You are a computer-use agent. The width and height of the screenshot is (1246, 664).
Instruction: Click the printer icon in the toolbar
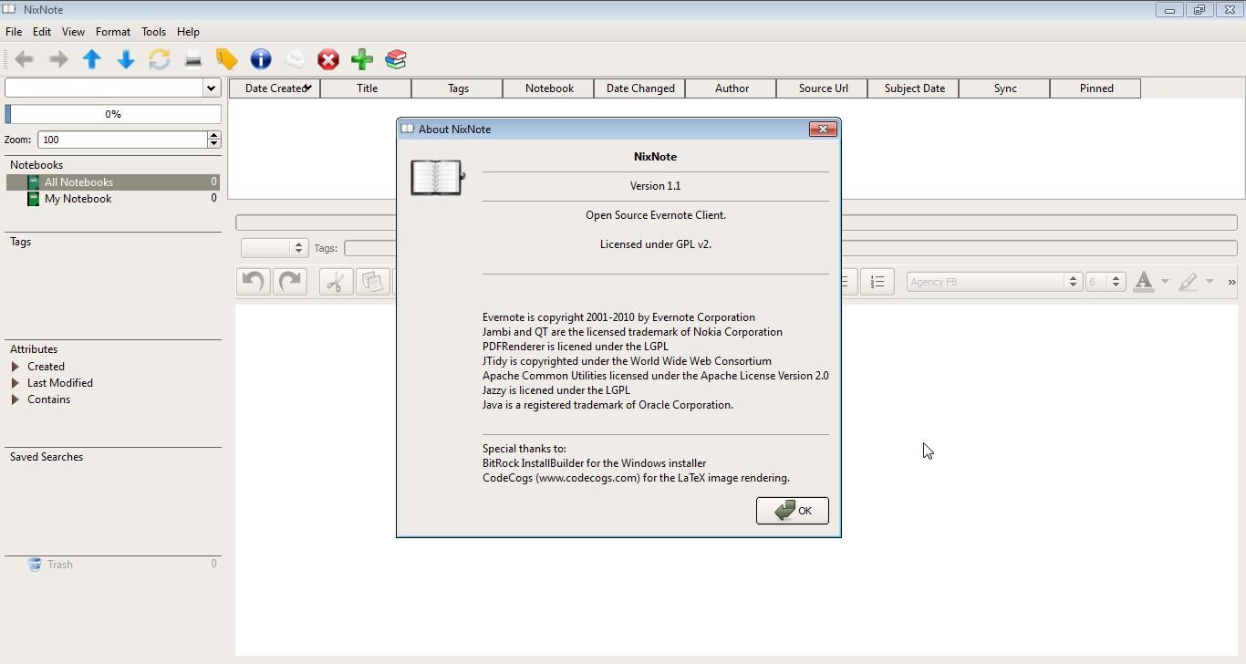tap(193, 60)
